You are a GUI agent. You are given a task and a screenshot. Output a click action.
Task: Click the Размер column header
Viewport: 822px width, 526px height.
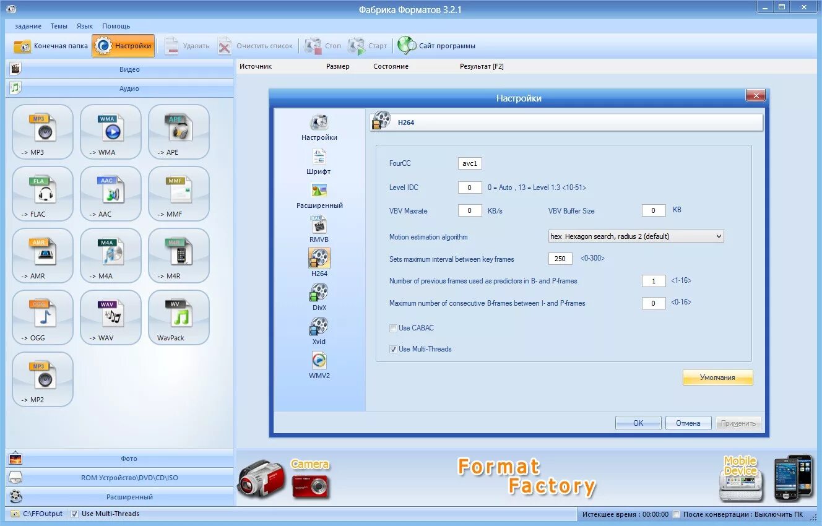click(x=338, y=66)
